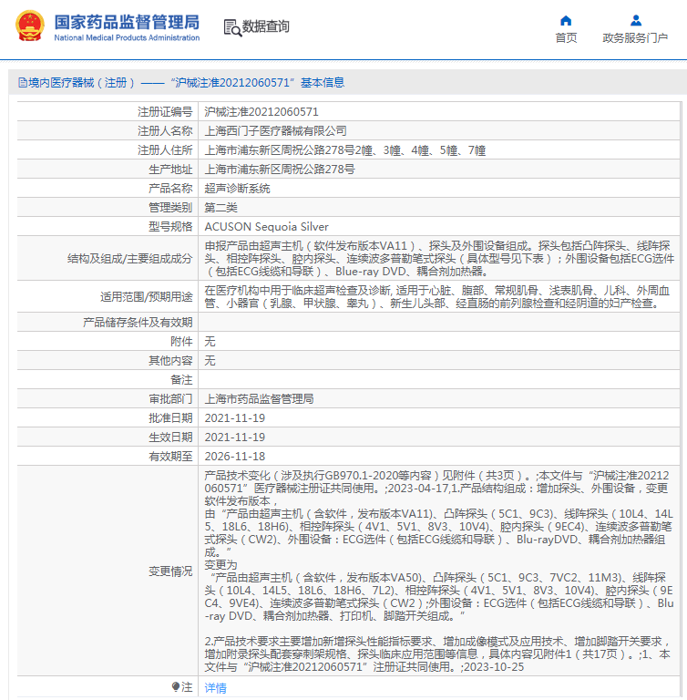Click the 变更情况 label
Viewport: 687px width, 700px height.
click(170, 571)
